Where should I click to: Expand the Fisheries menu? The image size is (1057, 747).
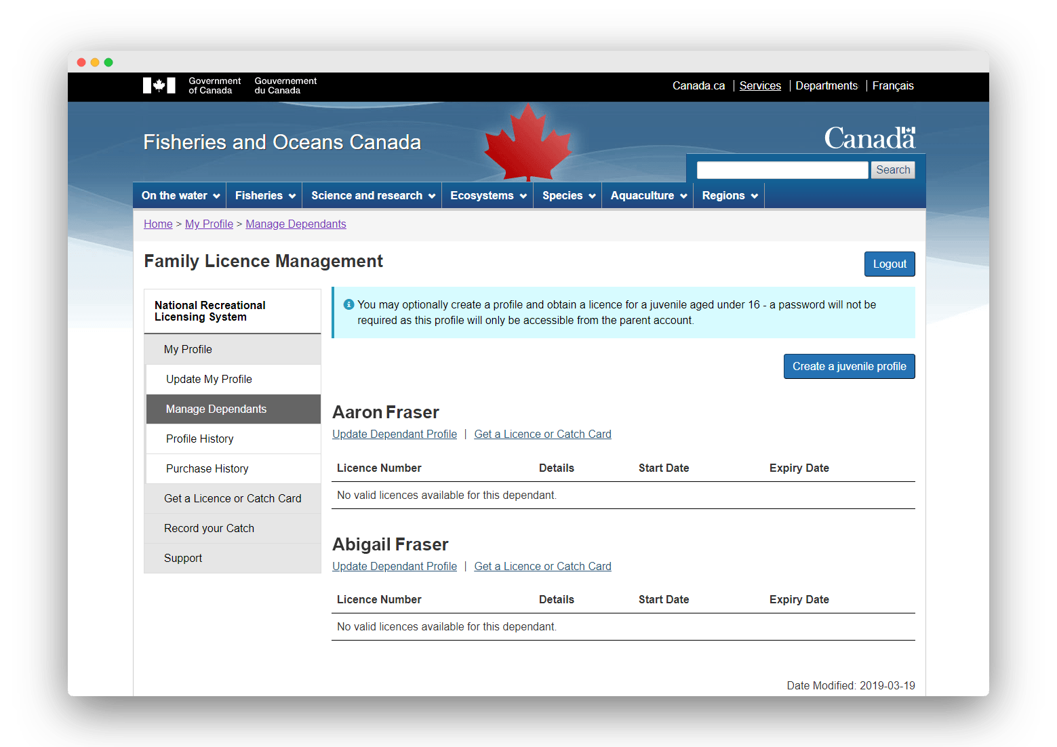[265, 195]
